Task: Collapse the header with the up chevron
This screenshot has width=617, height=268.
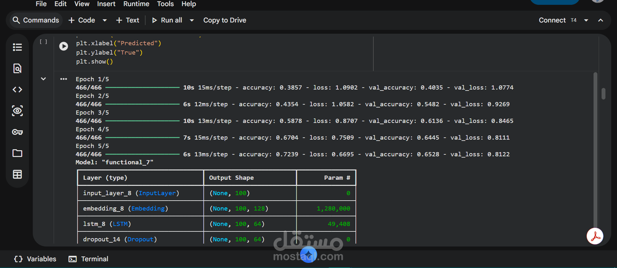Action: tap(601, 20)
